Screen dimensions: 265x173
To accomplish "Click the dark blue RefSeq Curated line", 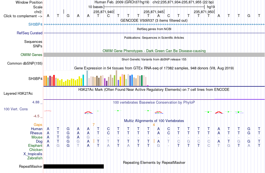I will point(154,33).
